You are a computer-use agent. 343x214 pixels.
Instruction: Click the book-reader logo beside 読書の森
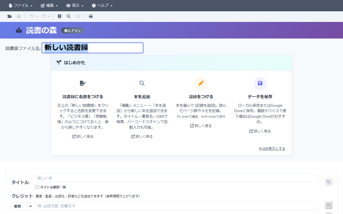coord(19,30)
